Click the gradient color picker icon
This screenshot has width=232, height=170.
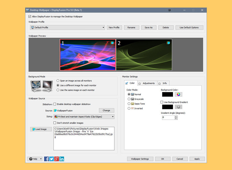point(178,107)
